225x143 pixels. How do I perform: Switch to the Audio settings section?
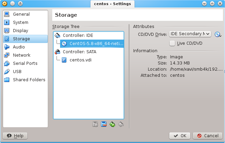click(25, 47)
